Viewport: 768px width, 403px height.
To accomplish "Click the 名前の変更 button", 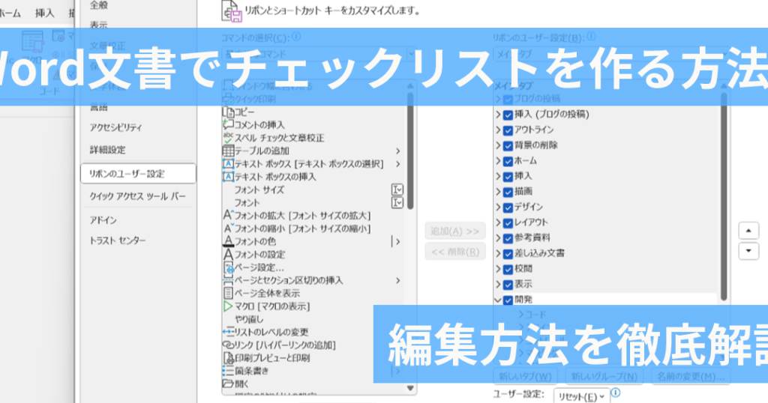I will click(x=689, y=376).
